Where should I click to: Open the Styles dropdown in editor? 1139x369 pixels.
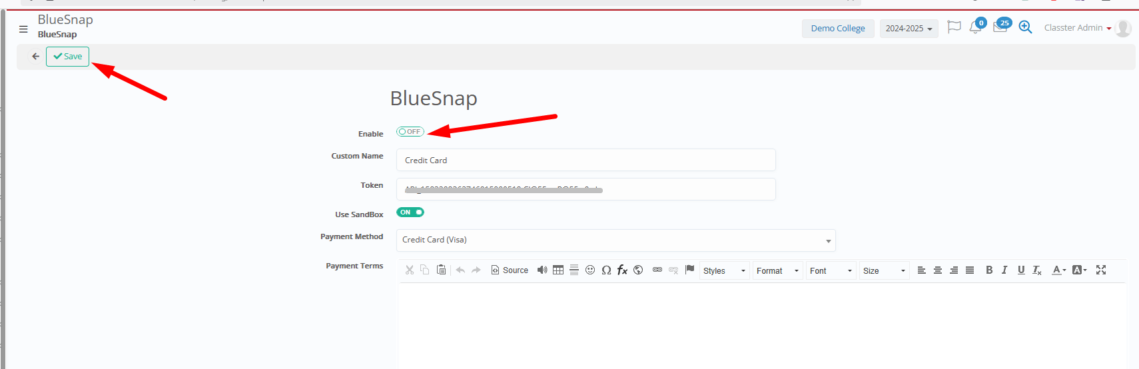tap(724, 271)
